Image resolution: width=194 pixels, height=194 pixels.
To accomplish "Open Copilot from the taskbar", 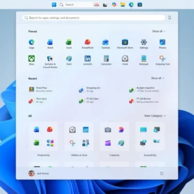I will pos(114,5).
